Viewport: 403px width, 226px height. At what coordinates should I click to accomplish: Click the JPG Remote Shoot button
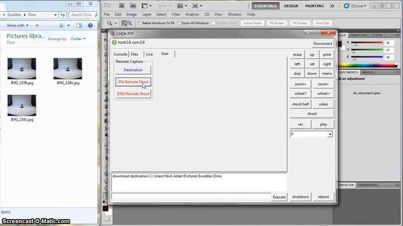coord(133,82)
